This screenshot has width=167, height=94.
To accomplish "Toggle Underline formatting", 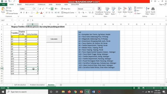I will click(x=27, y=13).
